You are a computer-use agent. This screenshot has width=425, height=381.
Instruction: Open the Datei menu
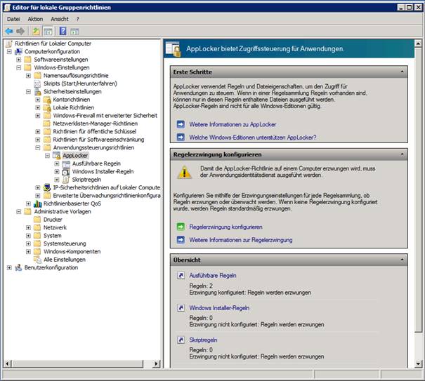pos(13,19)
